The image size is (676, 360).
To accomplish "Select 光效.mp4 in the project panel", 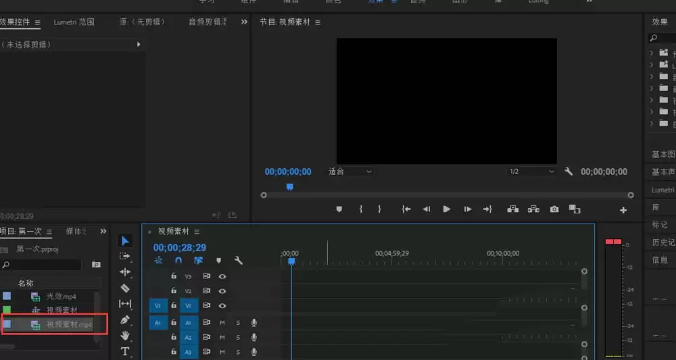I will coord(61,297).
